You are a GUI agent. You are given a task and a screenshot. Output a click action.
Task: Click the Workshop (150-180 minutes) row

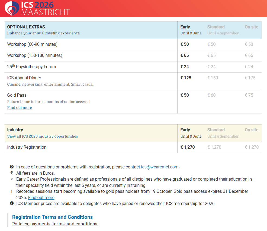click(x=35, y=55)
